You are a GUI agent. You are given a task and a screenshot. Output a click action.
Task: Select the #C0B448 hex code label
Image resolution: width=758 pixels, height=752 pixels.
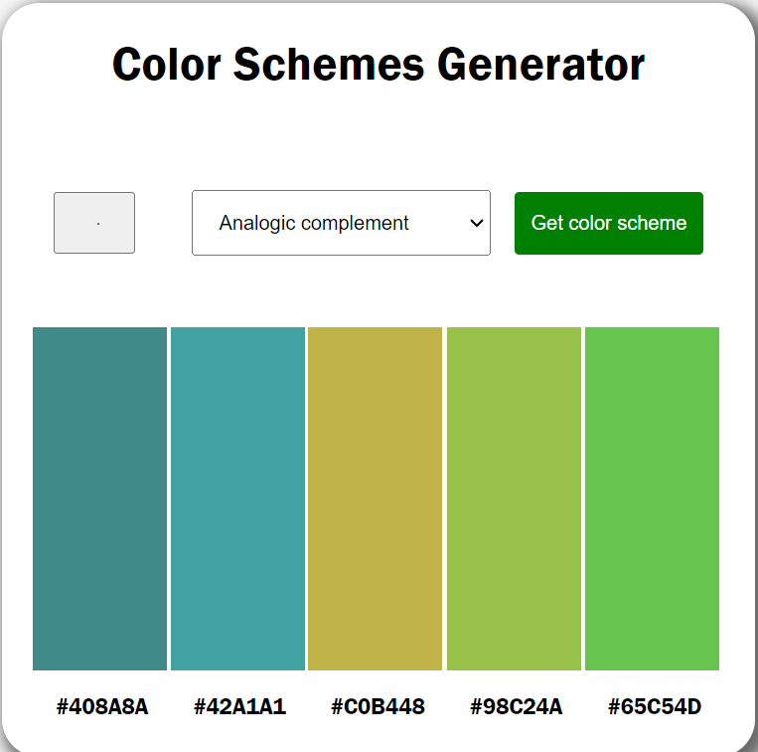pos(378,707)
